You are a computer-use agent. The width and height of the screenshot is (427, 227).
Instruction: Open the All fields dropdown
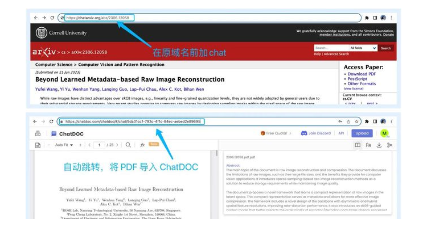point(363,48)
